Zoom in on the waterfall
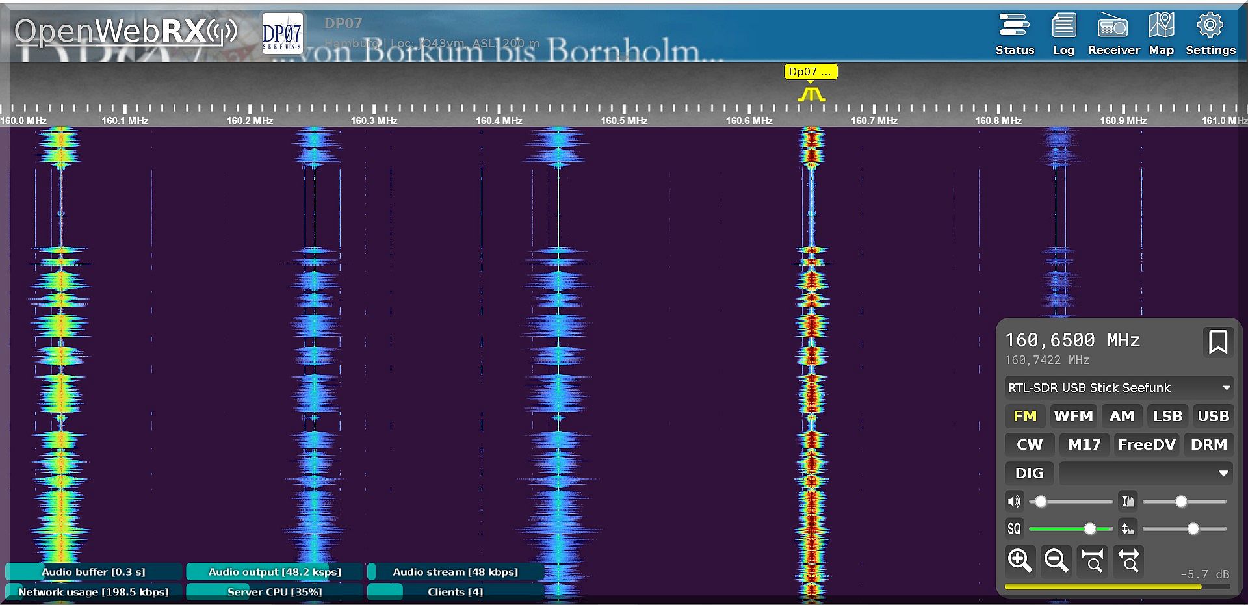 (x=1019, y=560)
